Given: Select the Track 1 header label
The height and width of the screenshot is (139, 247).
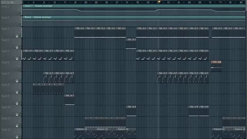Looking at the screenshot, I should (x=5, y=6).
